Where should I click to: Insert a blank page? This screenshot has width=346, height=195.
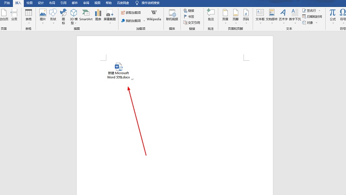pyautogui.click(x=4, y=15)
